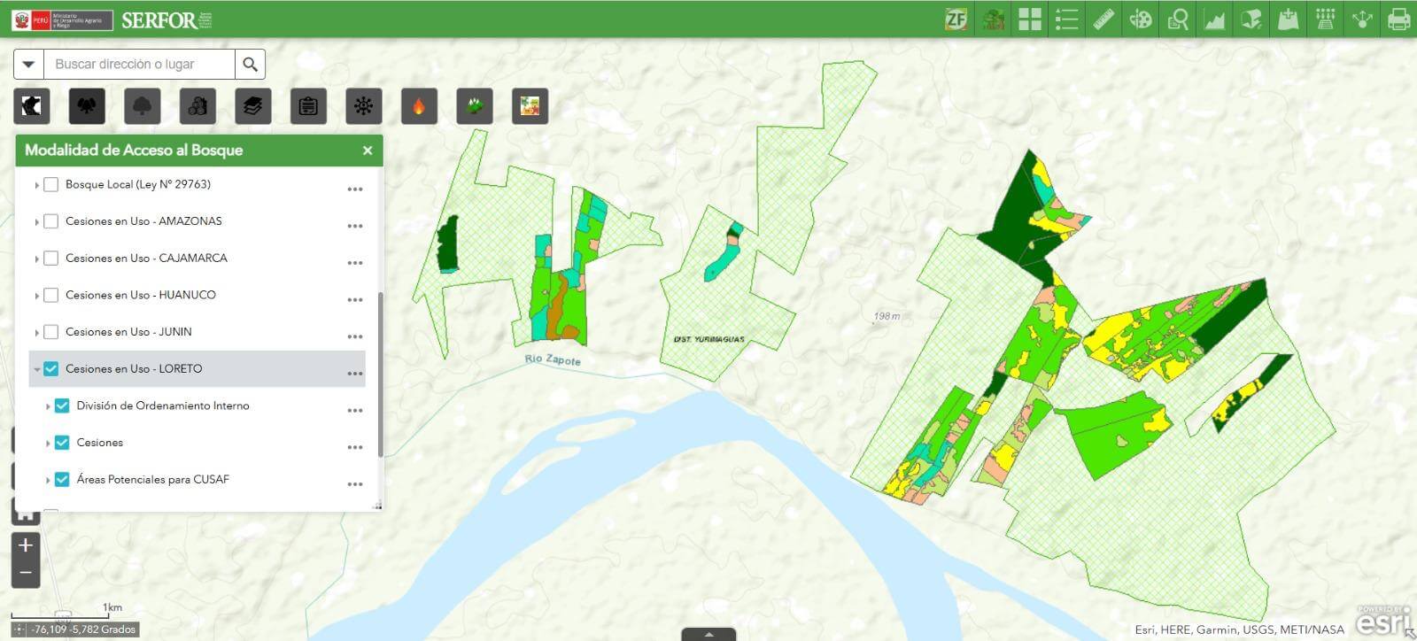The width and height of the screenshot is (1417, 641).
Task: Open the fire layer widget
Action: 419,106
